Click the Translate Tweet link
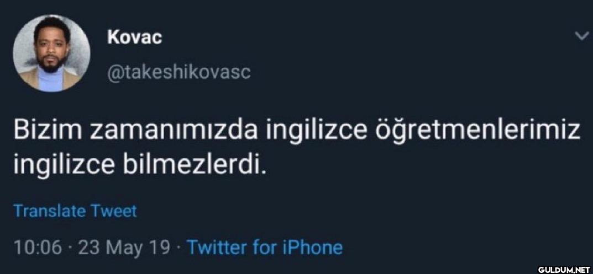Viewport: 593px width, 274px height. 74,211
